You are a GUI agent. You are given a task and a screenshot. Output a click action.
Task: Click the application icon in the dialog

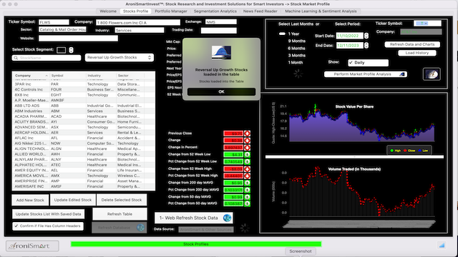[221, 53]
